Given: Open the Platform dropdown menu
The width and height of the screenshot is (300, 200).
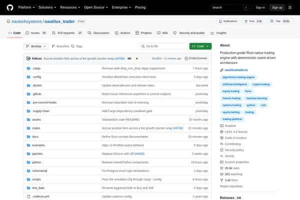Looking at the screenshot, I should point(26,7).
